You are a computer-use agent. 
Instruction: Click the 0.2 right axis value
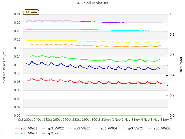[172, 95]
